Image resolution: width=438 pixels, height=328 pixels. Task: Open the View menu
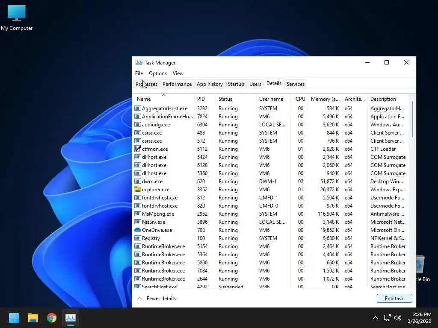178,73
